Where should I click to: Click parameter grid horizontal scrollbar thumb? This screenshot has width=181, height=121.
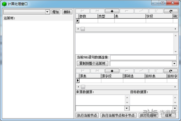tap(83, 29)
